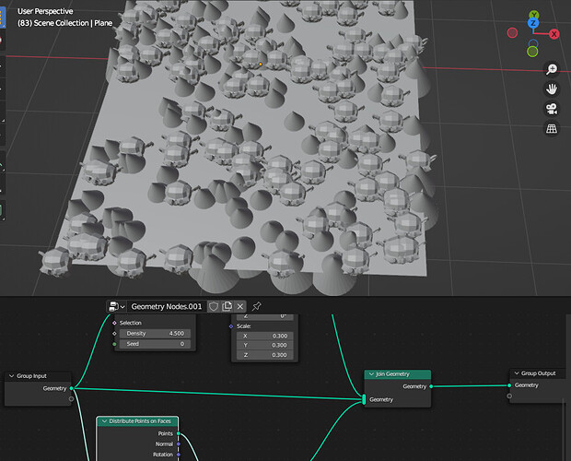Click the Scale X 0.300 field

pyautogui.click(x=264, y=336)
